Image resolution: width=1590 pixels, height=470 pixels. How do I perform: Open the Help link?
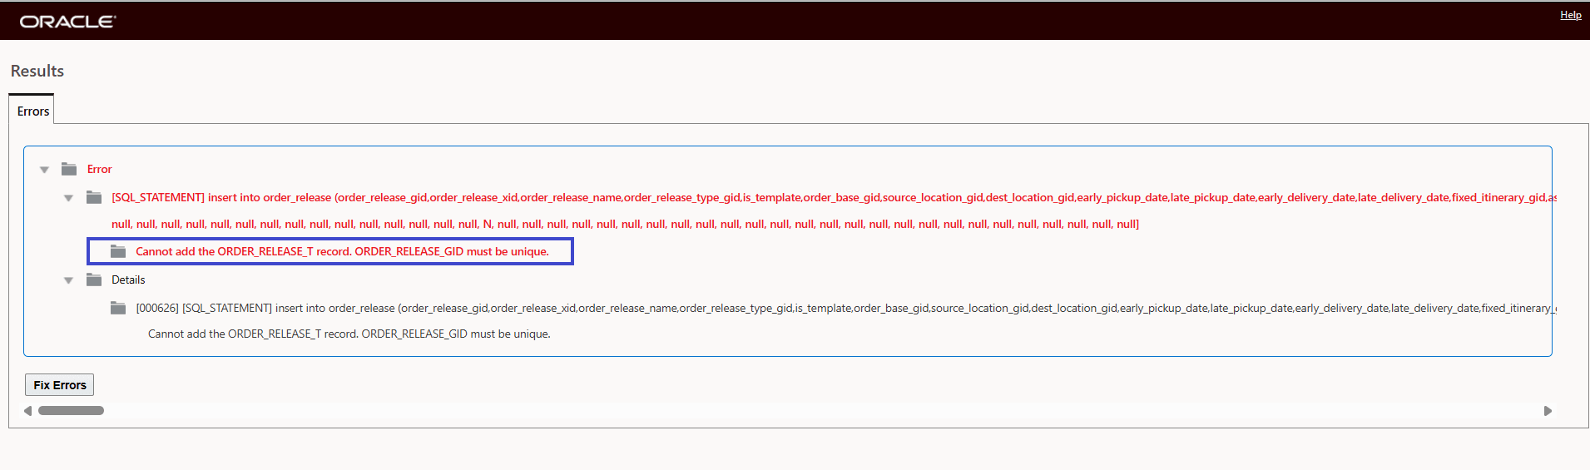click(1570, 15)
